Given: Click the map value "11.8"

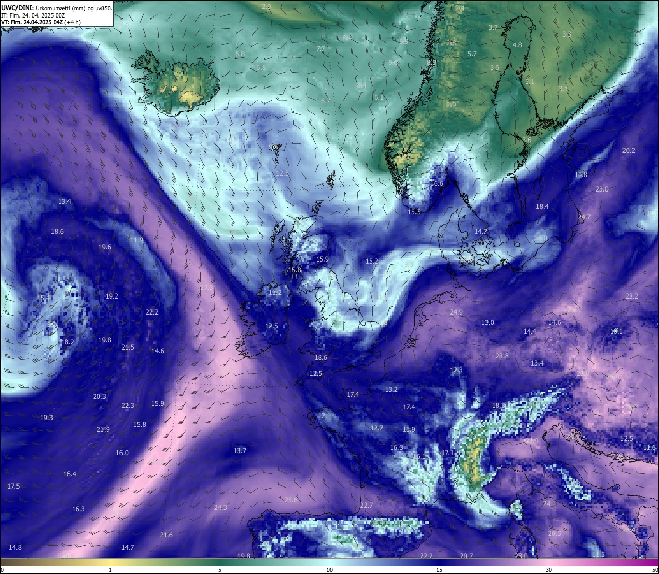Looking at the screenshot, I should (581, 175).
